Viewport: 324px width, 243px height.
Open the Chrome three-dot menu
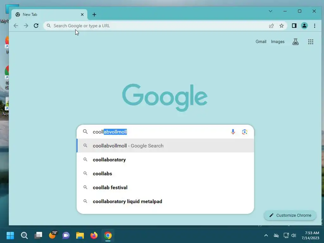[x=315, y=26]
